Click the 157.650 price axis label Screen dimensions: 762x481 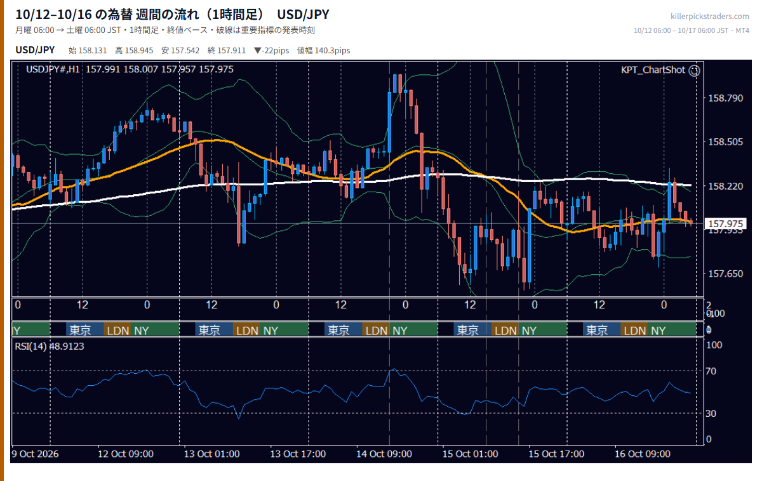point(725,273)
